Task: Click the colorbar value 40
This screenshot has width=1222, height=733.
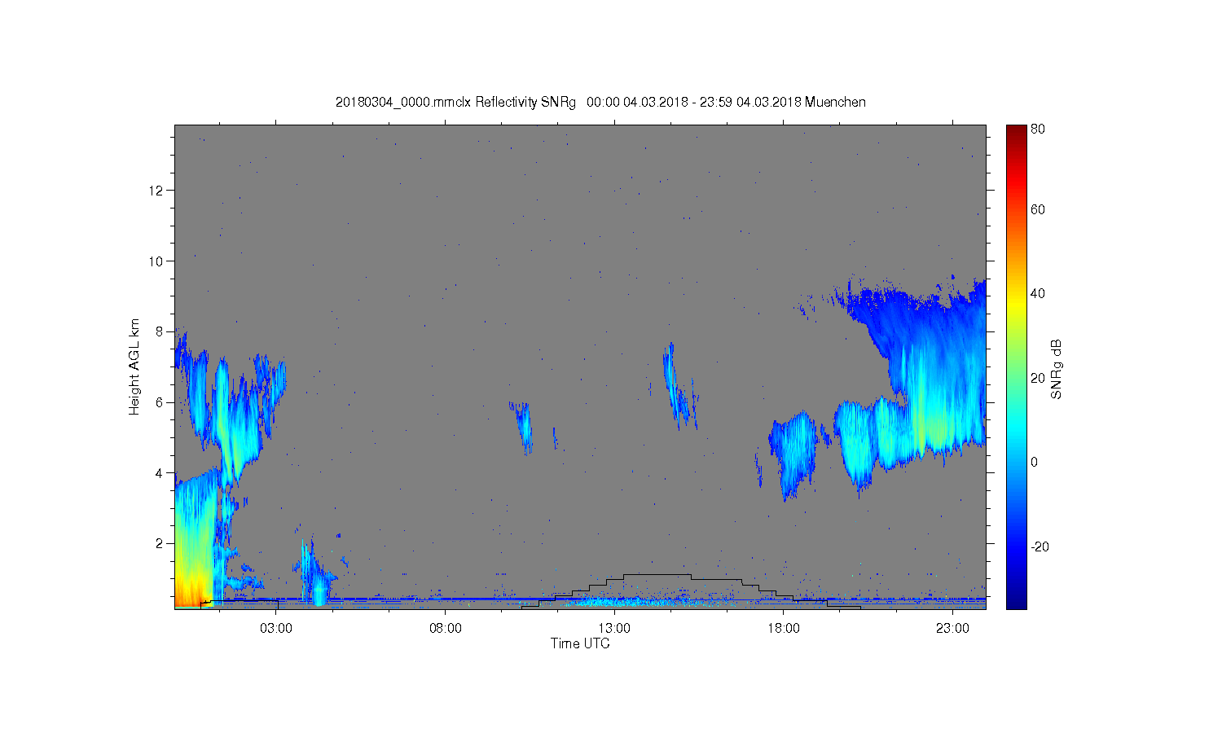Action: point(1037,293)
